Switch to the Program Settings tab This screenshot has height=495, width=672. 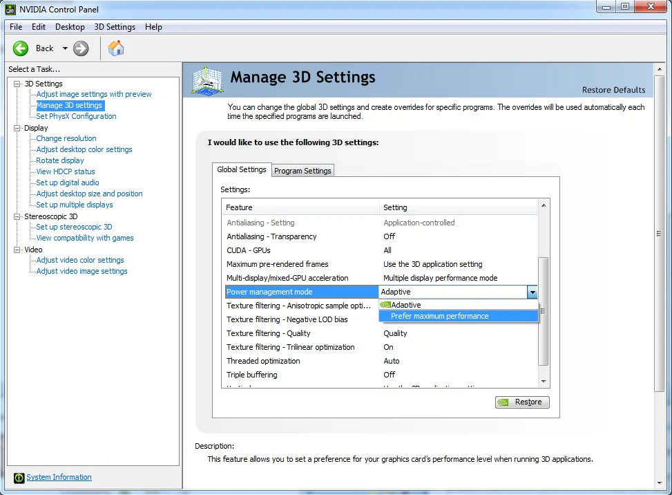coord(303,169)
